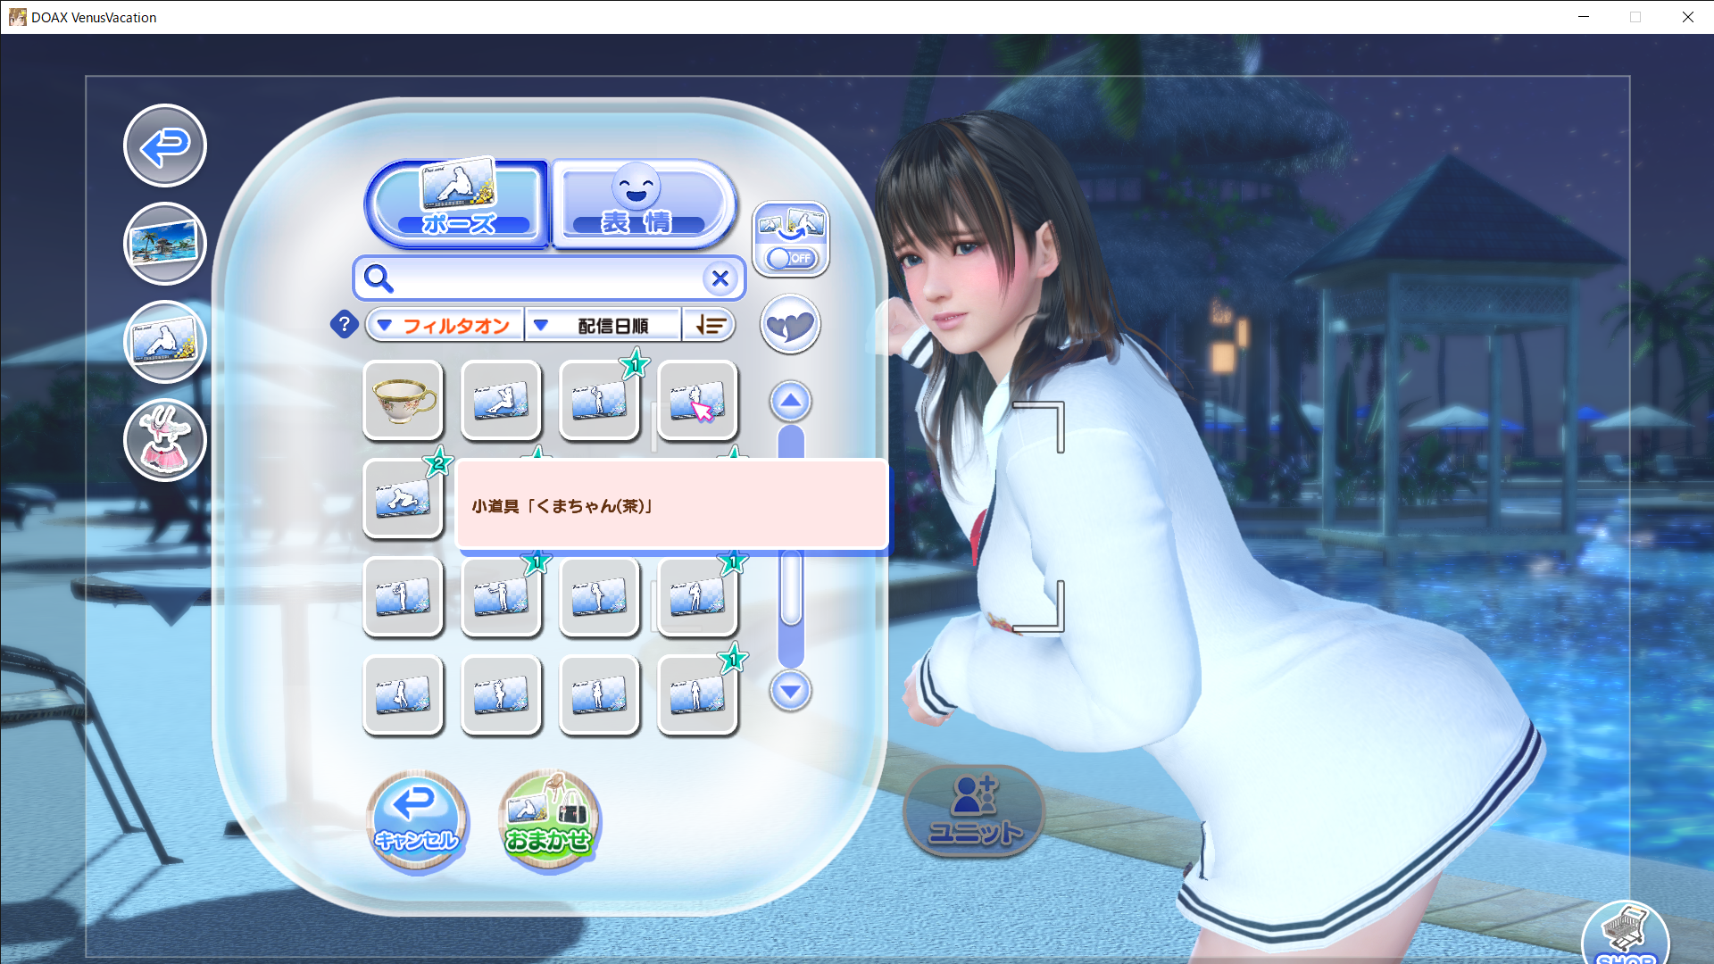Toggle the photo swap OFF switch
This screenshot has width=1714, height=964.
point(791,258)
